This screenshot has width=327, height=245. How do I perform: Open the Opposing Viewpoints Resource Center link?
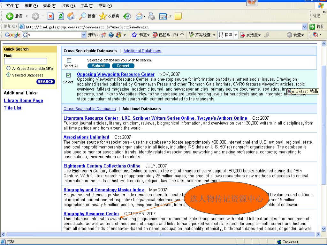pyautogui.click(x=116, y=74)
